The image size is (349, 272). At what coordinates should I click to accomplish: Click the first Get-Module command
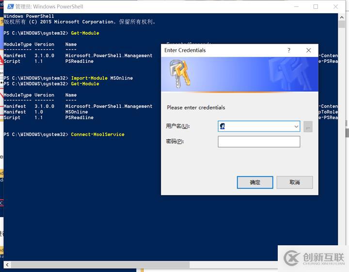[x=85, y=33]
